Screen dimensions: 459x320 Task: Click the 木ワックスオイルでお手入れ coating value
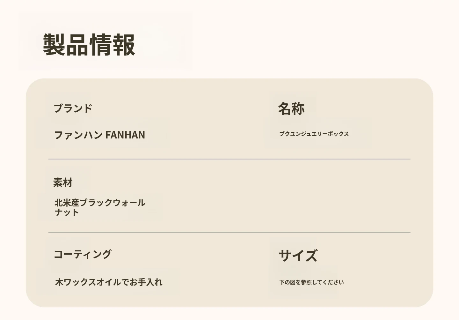tap(109, 282)
